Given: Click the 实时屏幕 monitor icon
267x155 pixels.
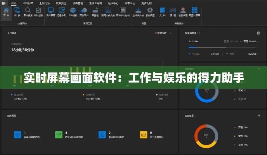Looking at the screenshot, I should point(50,11).
